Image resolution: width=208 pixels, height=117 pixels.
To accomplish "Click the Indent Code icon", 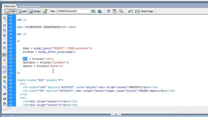I will tap(4, 94).
